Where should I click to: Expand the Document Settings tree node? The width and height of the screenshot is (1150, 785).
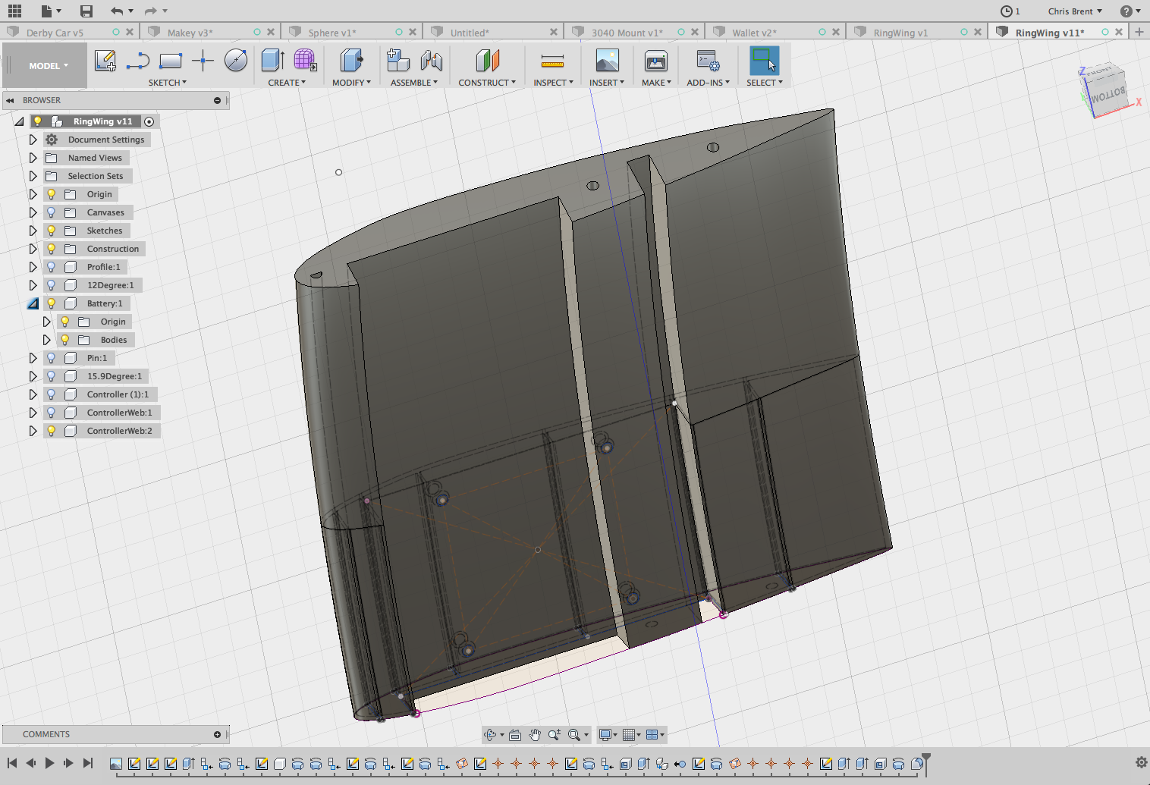click(x=33, y=140)
